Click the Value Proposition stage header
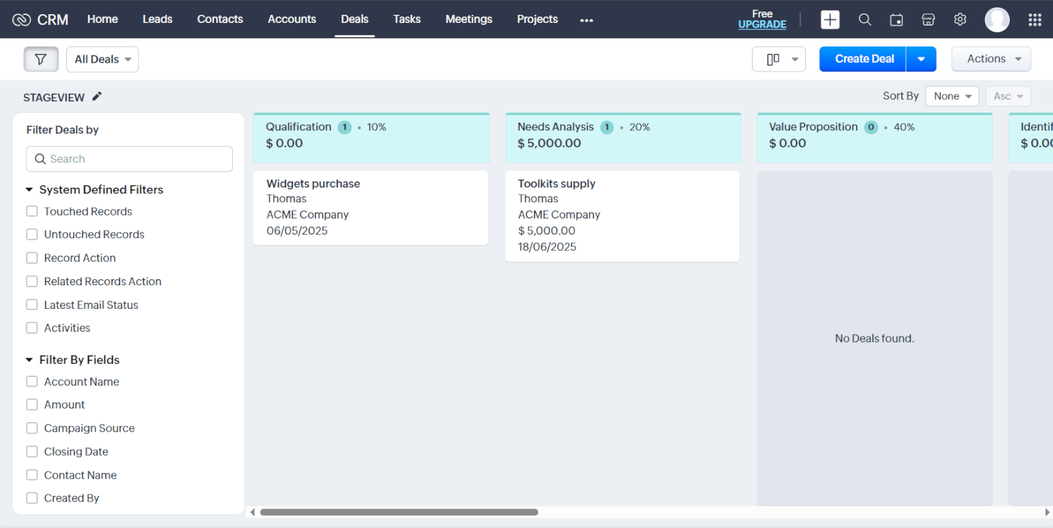This screenshot has height=528, width=1053. 875,138
